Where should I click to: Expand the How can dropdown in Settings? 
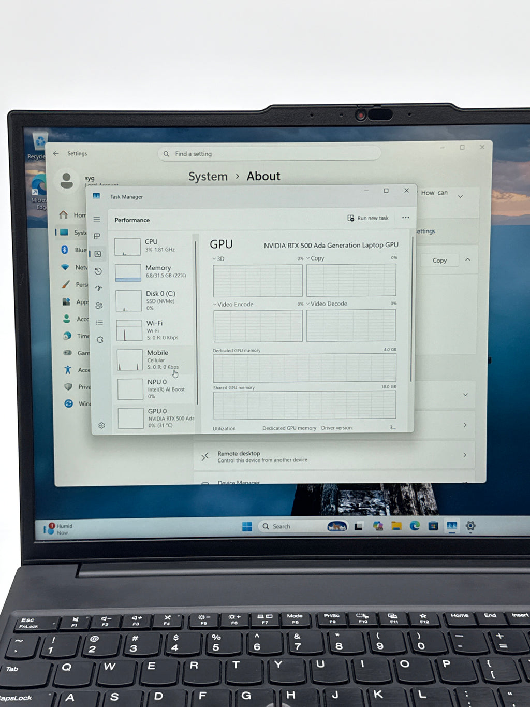[460, 196]
